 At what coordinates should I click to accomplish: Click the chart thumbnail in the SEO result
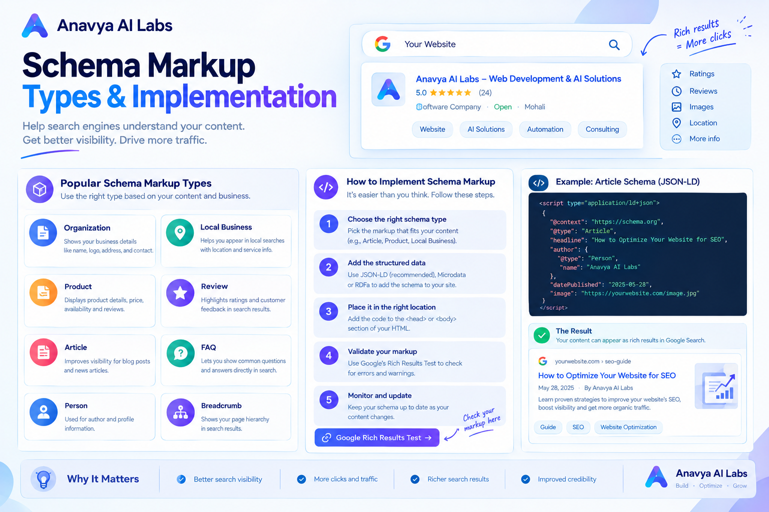tap(717, 386)
